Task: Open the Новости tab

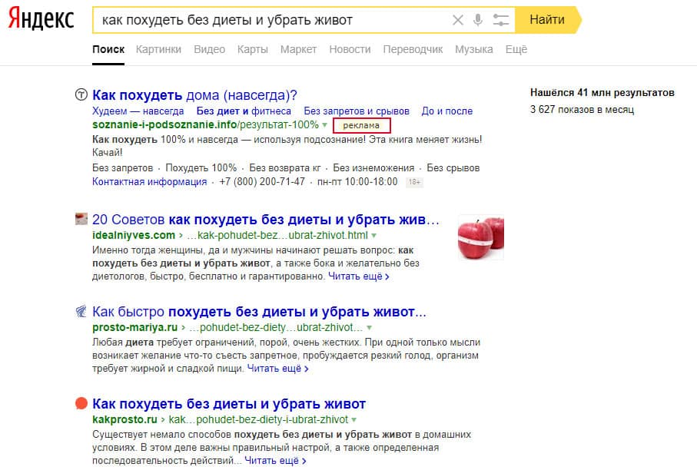Action: 350,49
